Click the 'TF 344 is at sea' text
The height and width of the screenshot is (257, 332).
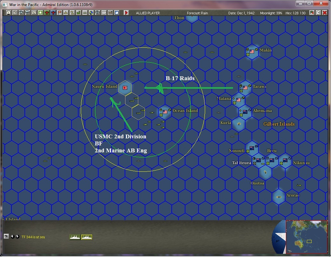tap(33, 237)
